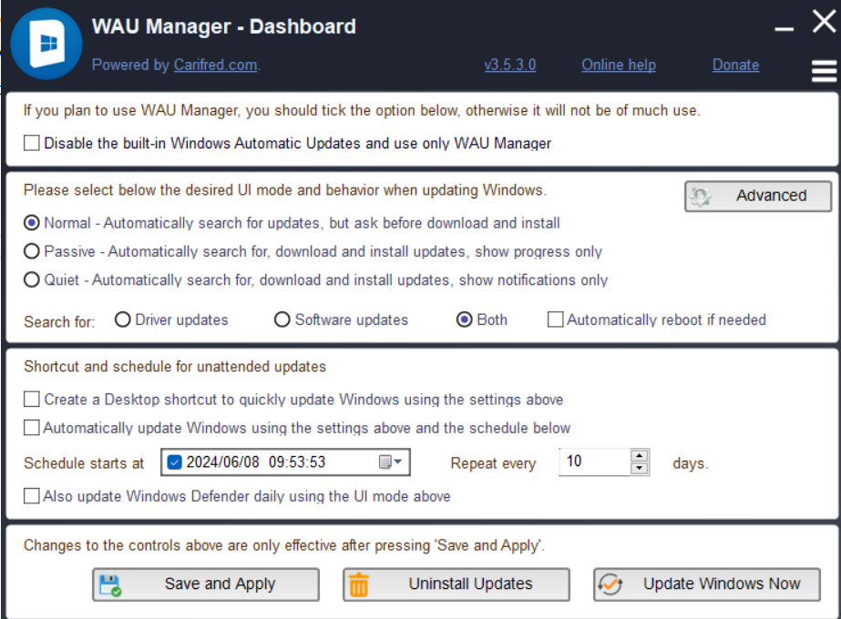Click the gear icon on Advanced button

pyautogui.click(x=701, y=197)
